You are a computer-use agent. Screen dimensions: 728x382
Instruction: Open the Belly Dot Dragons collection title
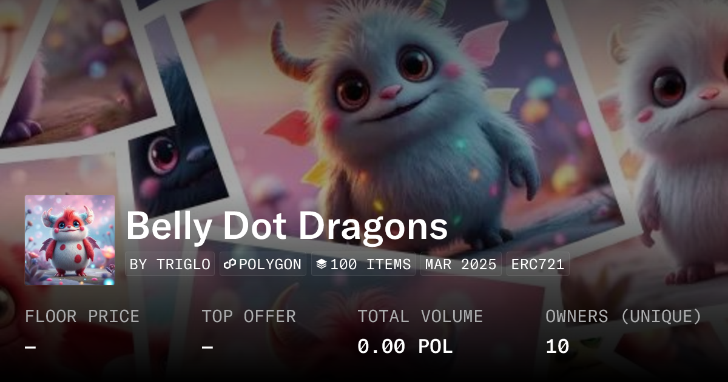(x=287, y=226)
